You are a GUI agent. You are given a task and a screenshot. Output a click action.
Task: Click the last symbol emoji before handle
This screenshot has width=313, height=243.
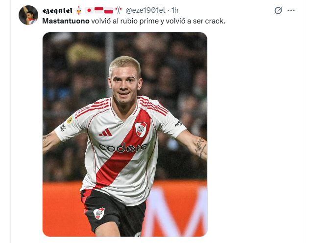pyautogui.click(x=119, y=10)
